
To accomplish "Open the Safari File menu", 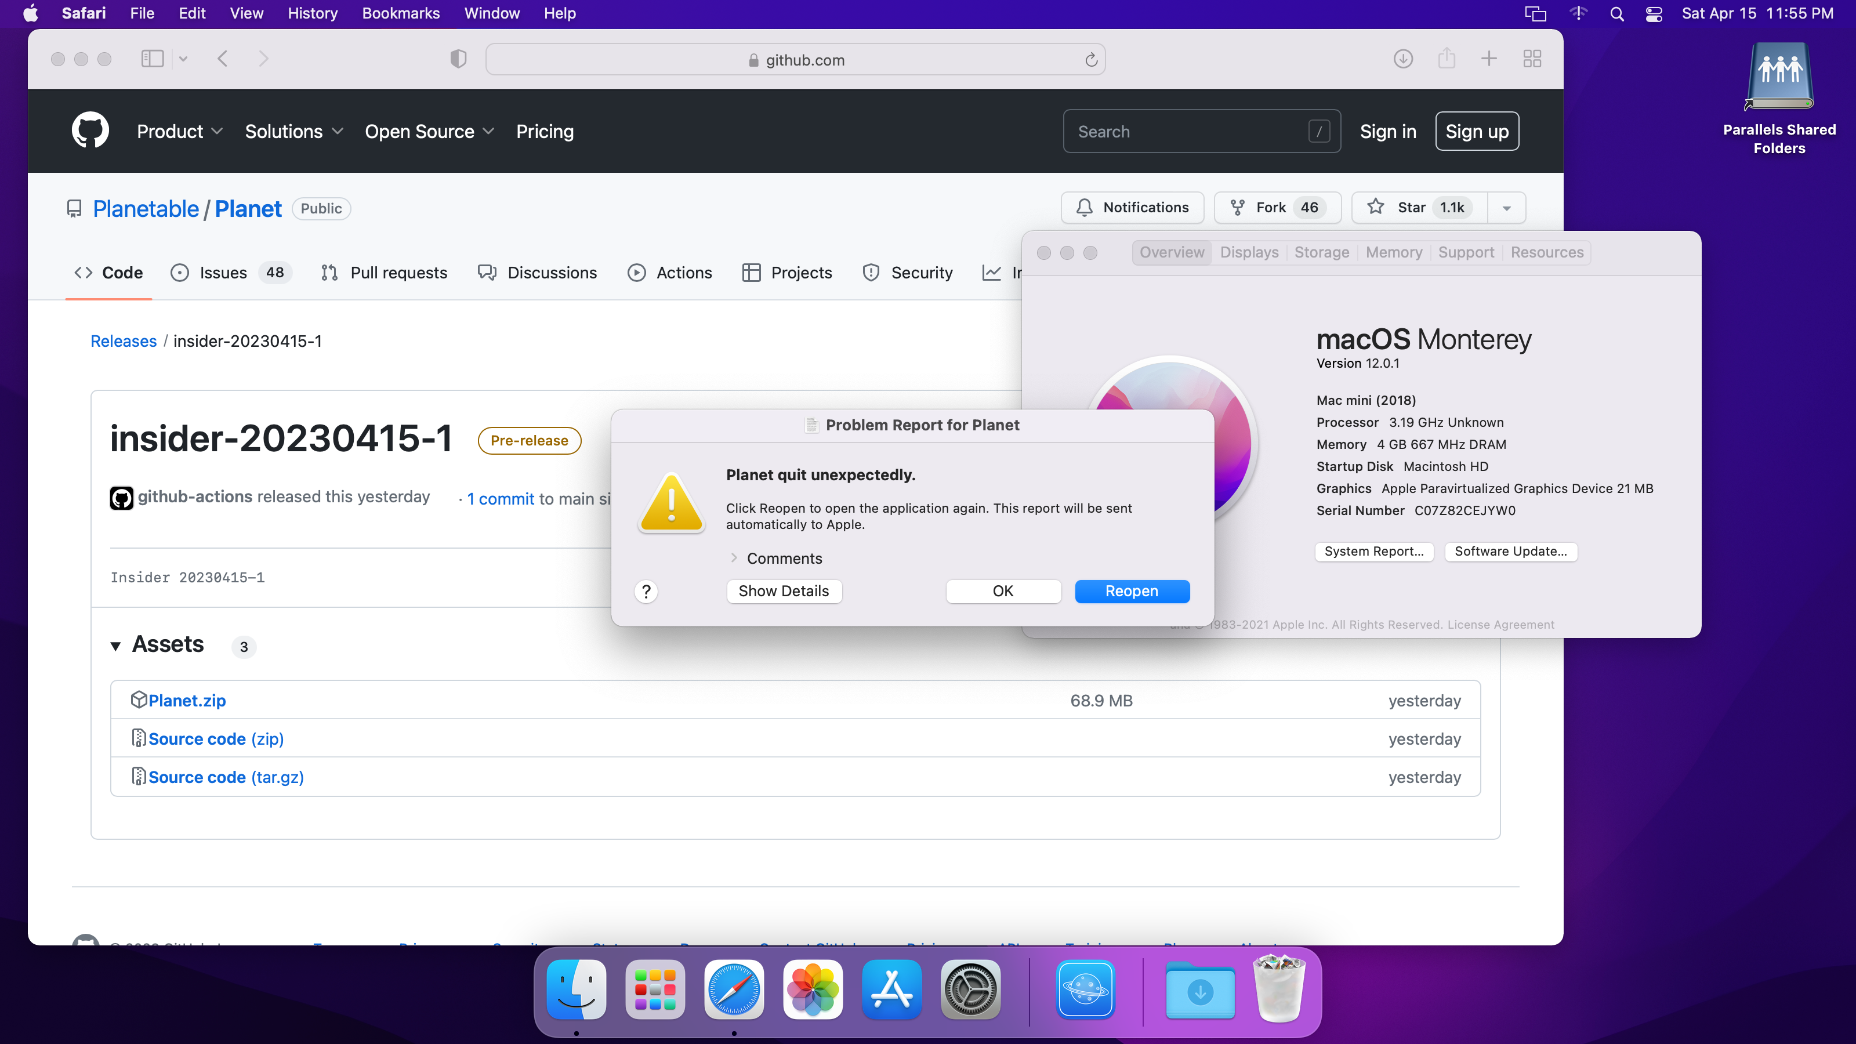I will pyautogui.click(x=142, y=14).
